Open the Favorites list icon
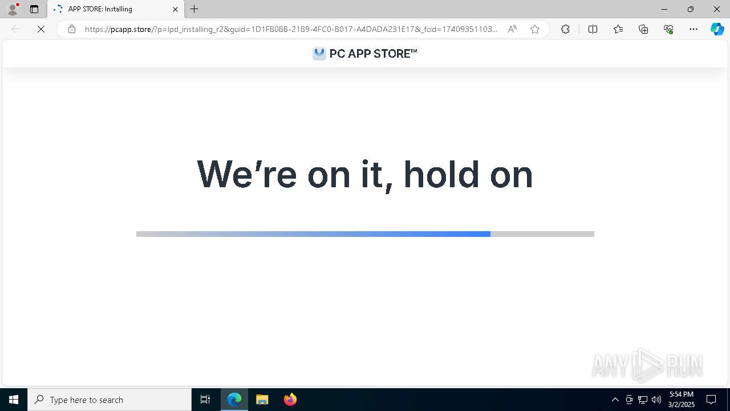This screenshot has width=730, height=411. (618, 29)
